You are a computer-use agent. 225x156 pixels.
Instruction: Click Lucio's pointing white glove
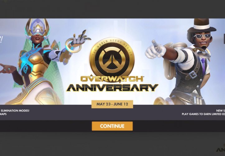[155, 50]
